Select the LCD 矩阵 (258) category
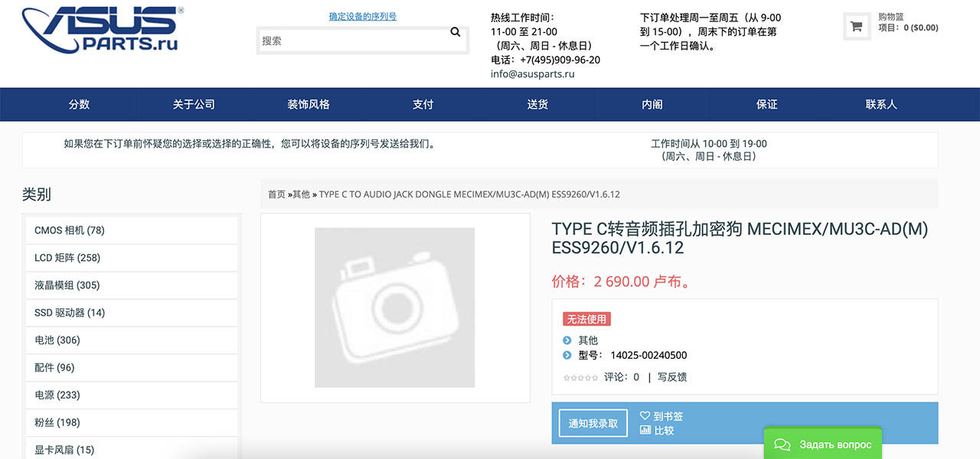Viewport: 980px width, 459px height. 132,258
